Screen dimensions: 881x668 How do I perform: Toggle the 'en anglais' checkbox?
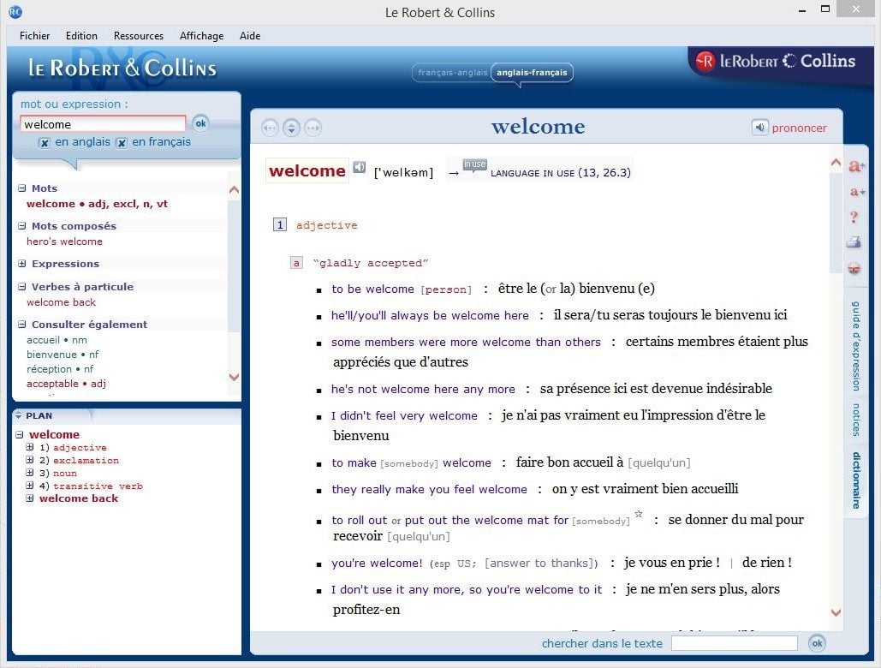45,143
